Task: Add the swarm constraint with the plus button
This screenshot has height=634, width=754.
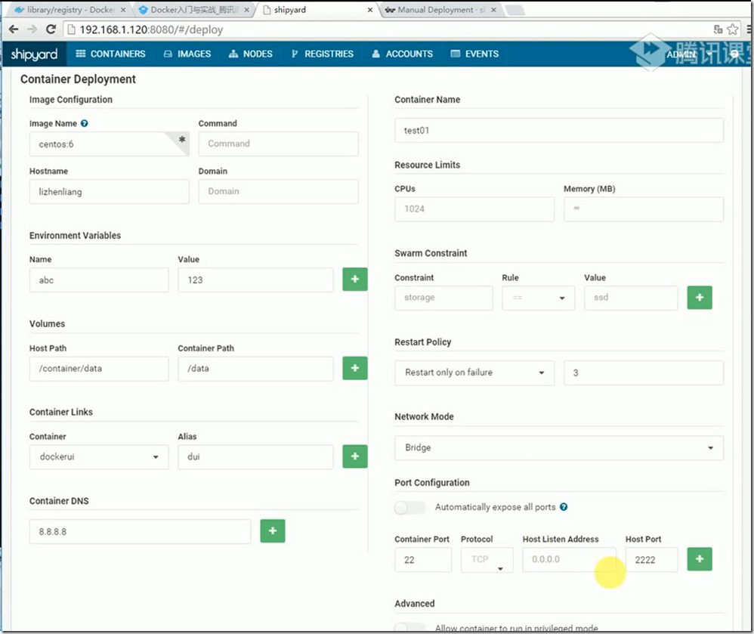Action: pyautogui.click(x=700, y=297)
